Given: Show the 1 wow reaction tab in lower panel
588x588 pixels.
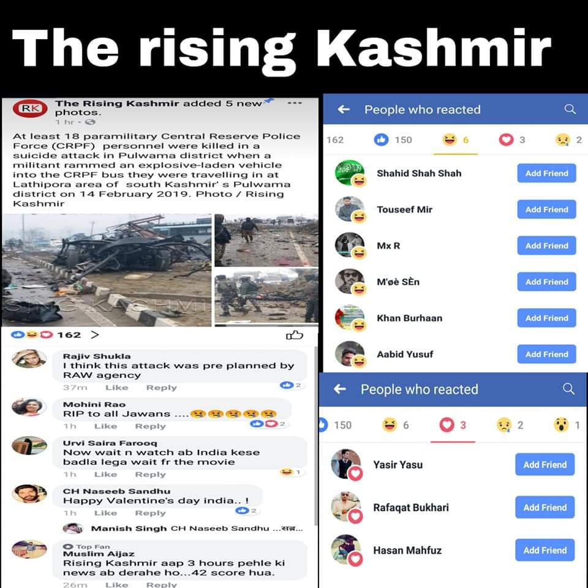Looking at the screenshot, I should tap(567, 425).
